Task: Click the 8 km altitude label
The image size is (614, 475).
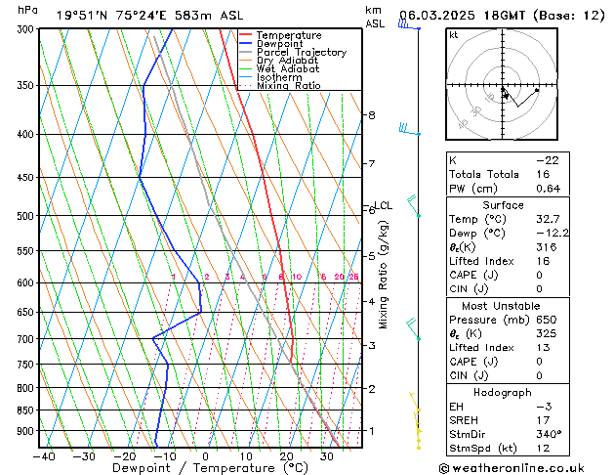Action: (x=372, y=115)
